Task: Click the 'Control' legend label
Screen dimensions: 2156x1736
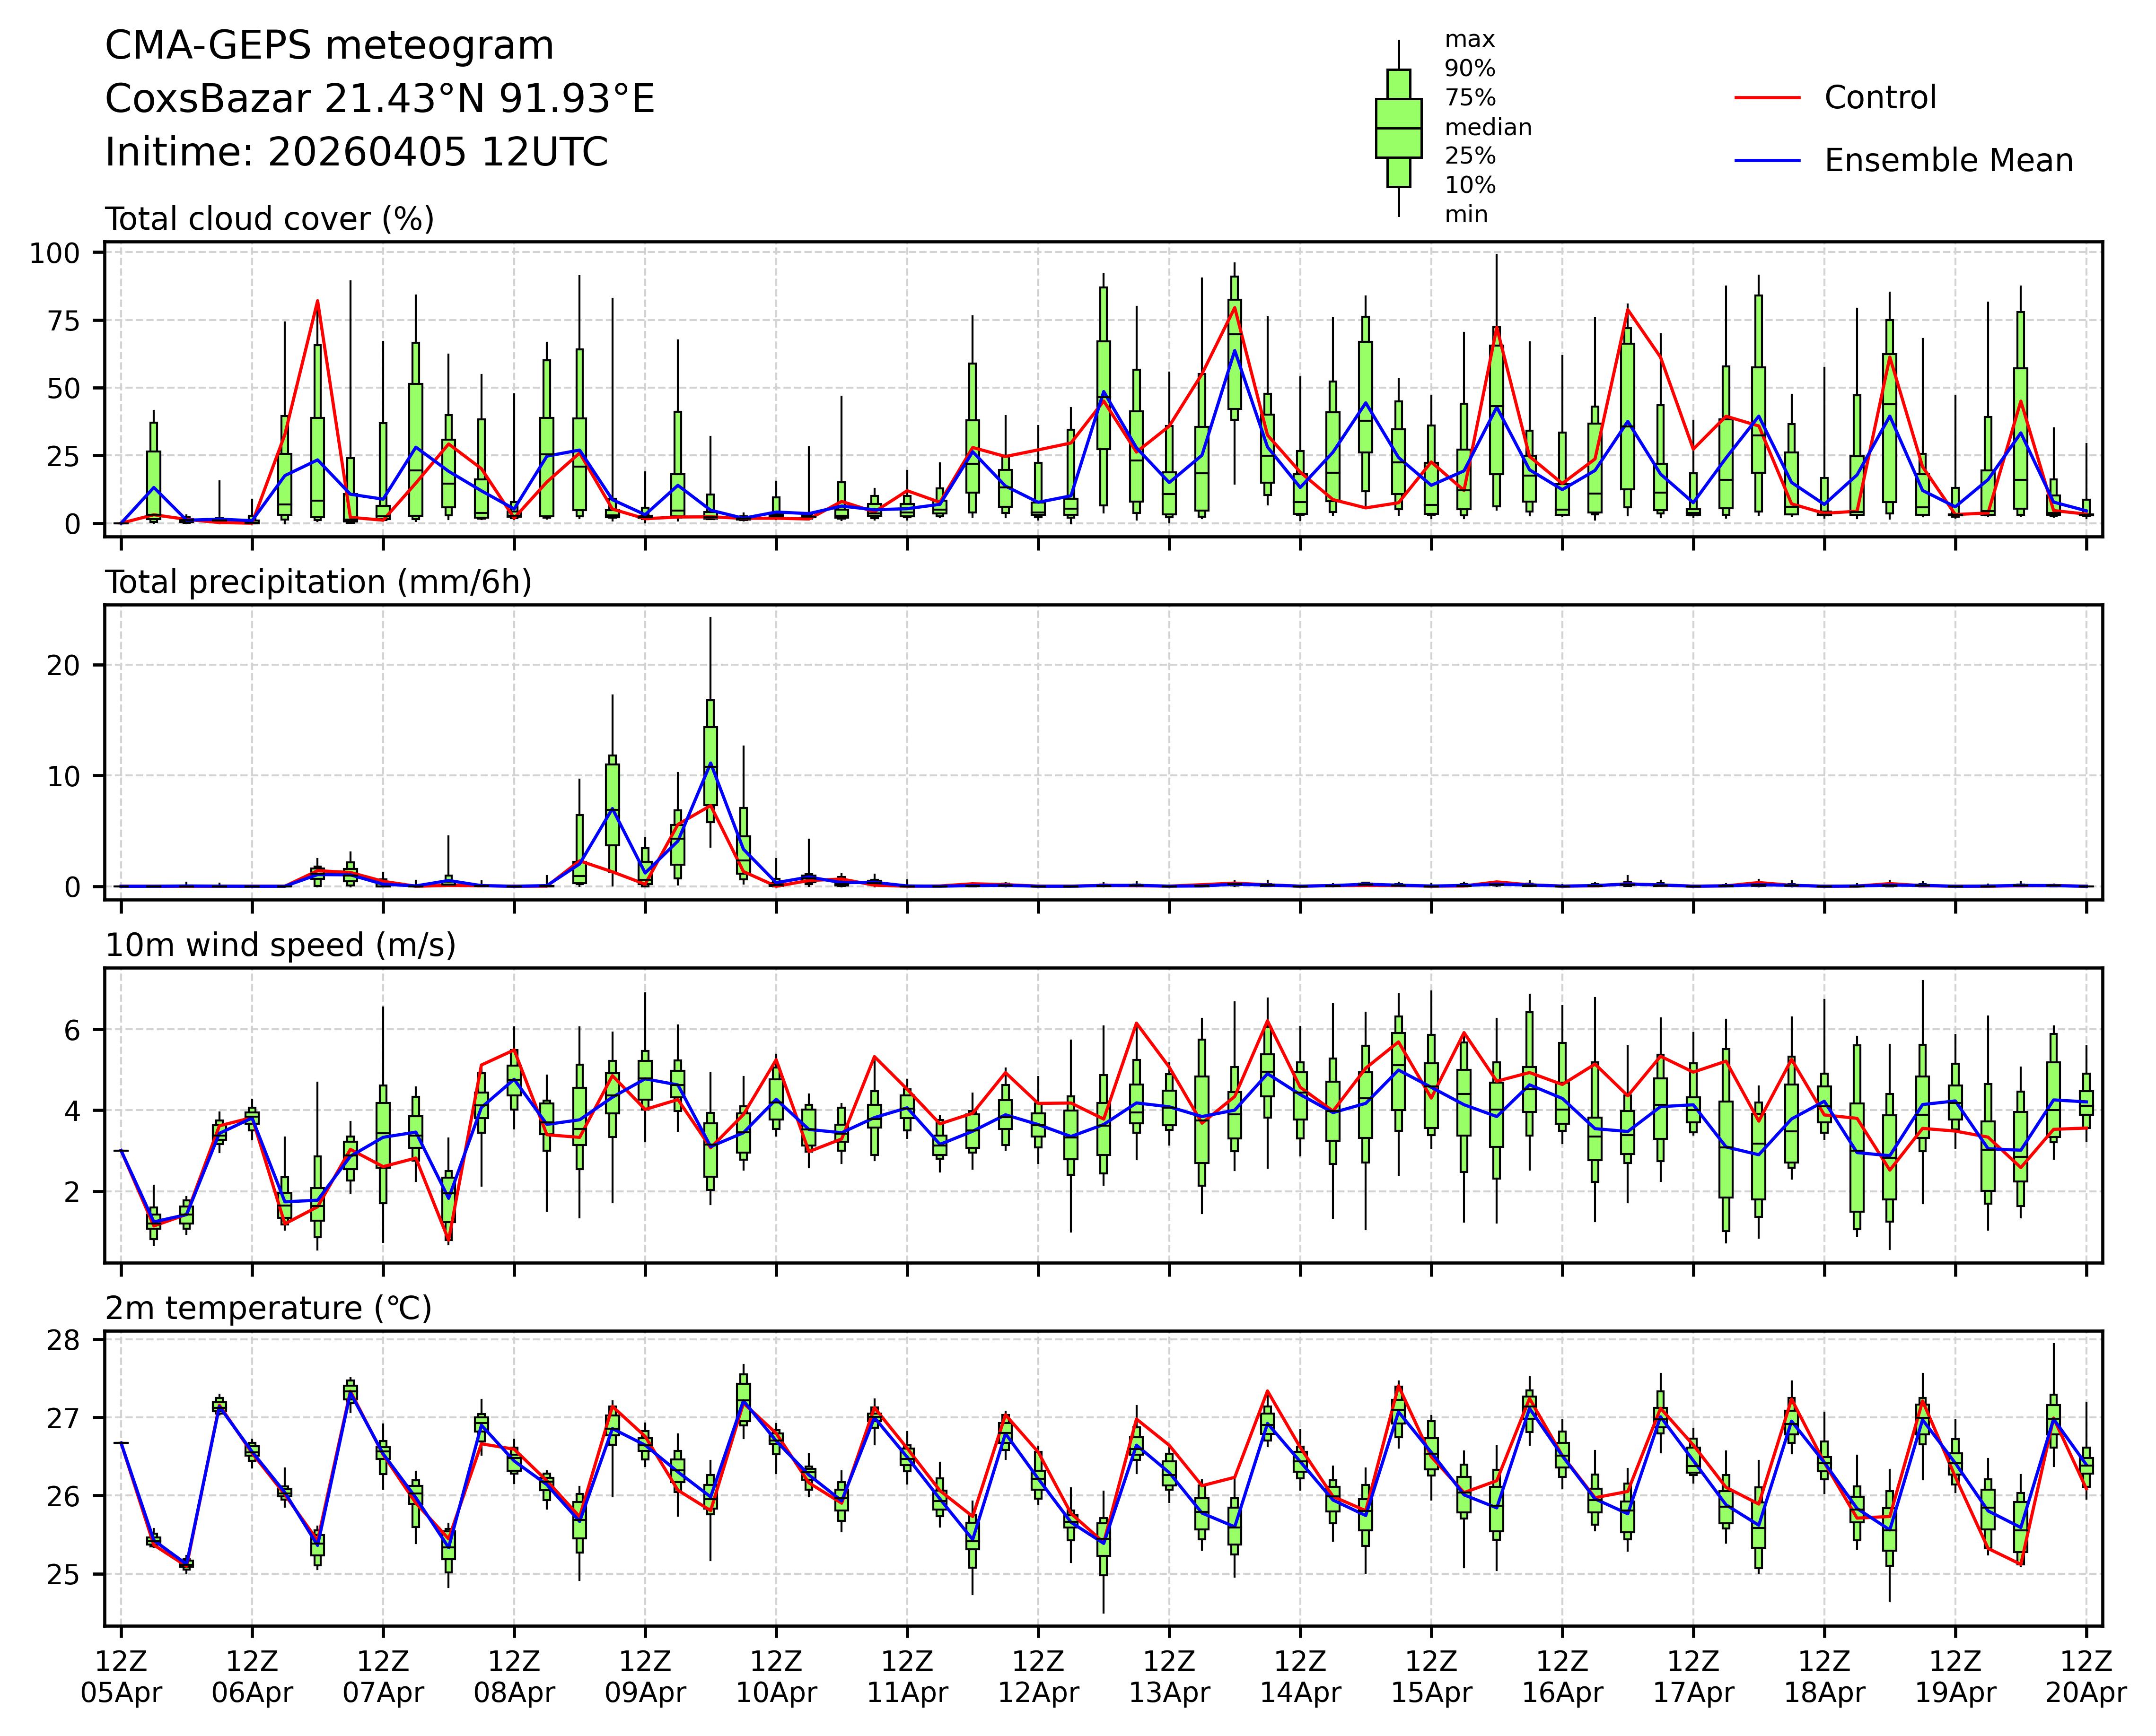Action: 1880,98
